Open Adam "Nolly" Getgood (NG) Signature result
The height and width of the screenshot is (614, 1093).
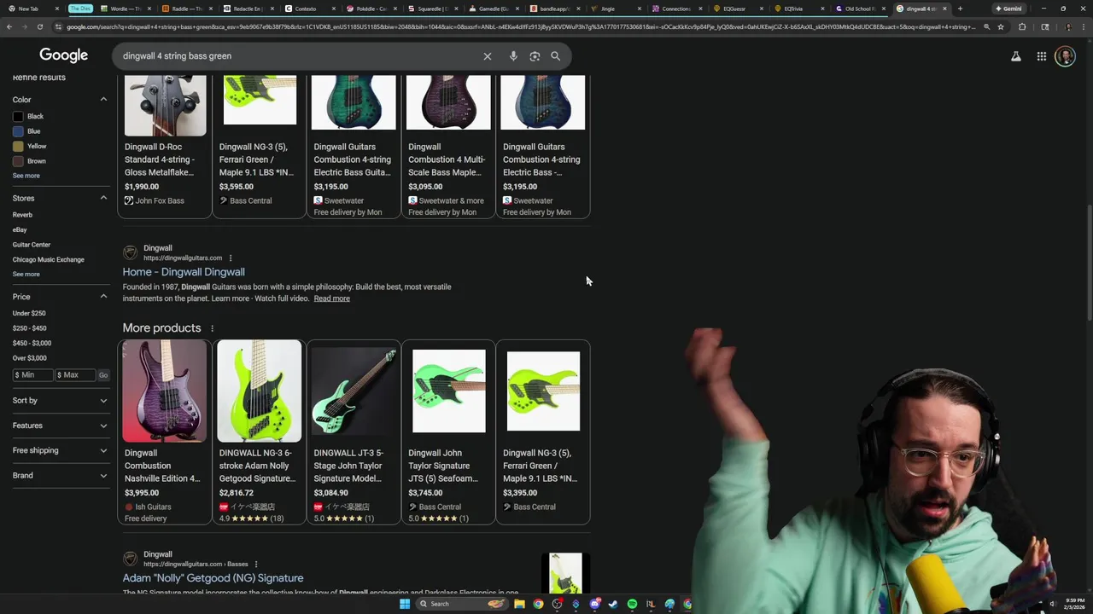pyautogui.click(x=213, y=578)
